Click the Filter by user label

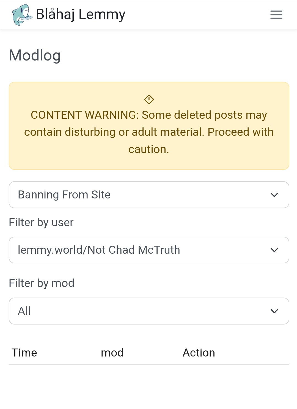coord(41,222)
